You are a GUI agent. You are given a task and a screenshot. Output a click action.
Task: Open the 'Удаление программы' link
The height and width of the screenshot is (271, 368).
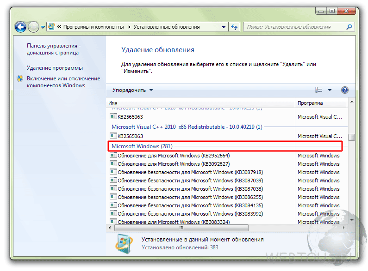click(55, 68)
